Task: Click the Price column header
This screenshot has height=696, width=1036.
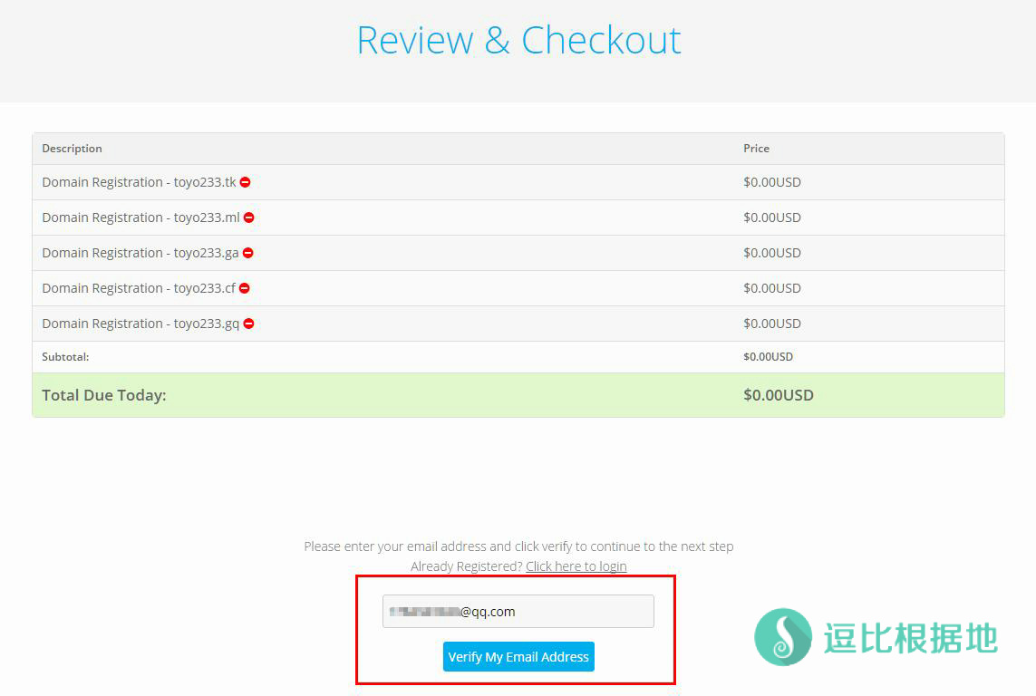Action: pos(756,149)
